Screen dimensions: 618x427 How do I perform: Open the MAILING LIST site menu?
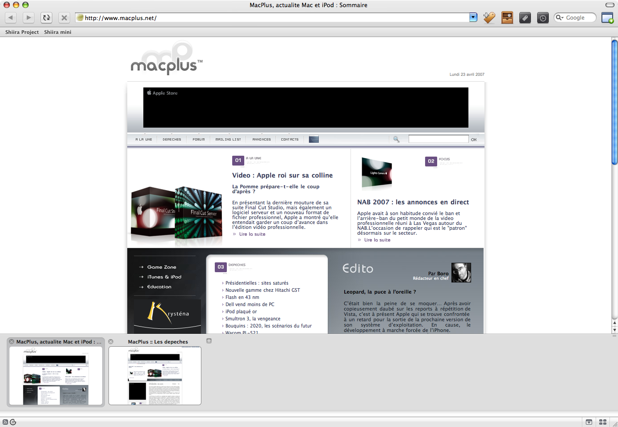(x=228, y=140)
